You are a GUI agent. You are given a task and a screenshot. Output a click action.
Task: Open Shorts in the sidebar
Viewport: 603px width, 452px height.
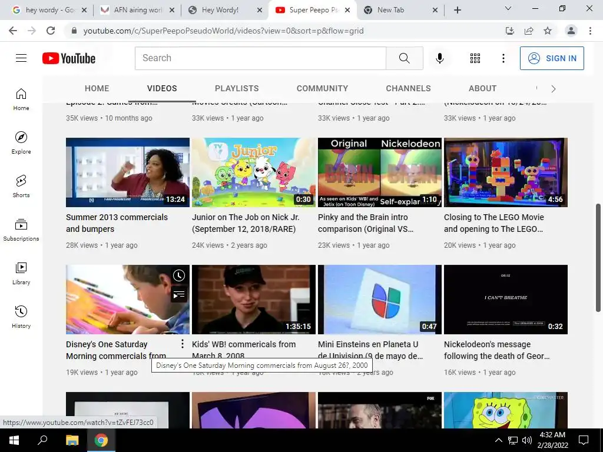point(21,186)
